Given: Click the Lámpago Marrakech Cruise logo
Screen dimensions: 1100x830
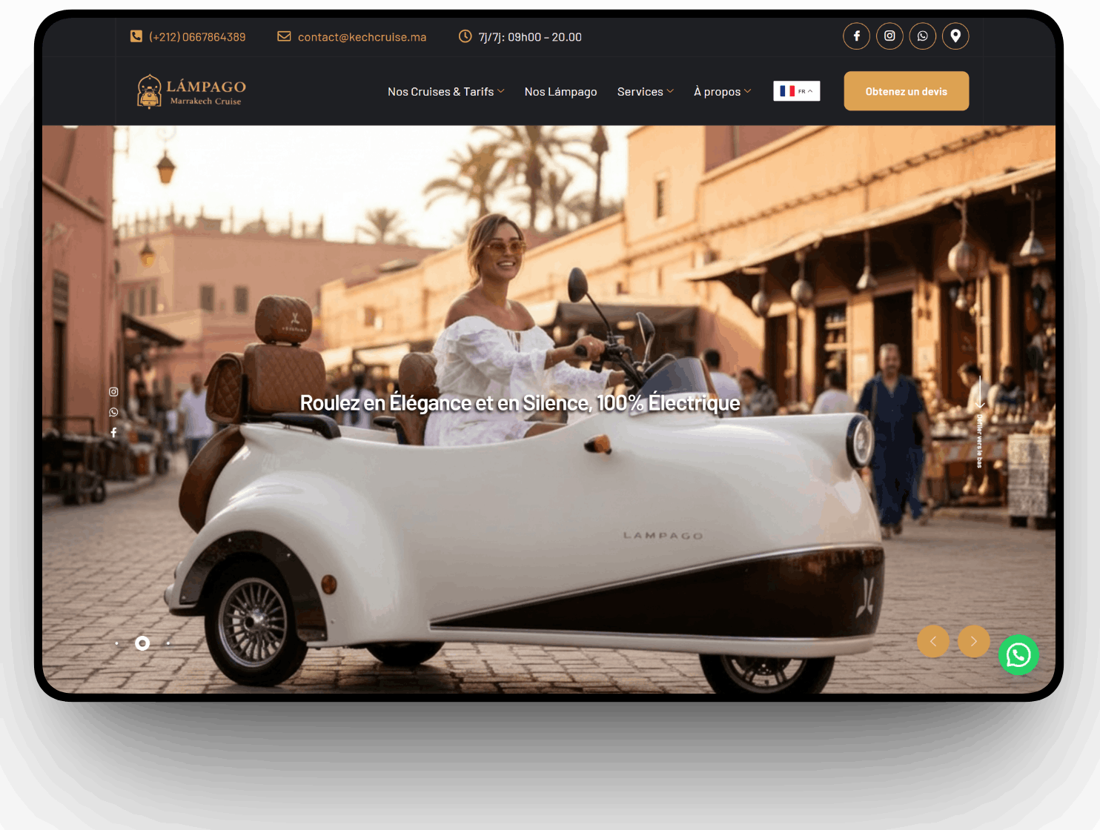Looking at the screenshot, I should pos(189,90).
